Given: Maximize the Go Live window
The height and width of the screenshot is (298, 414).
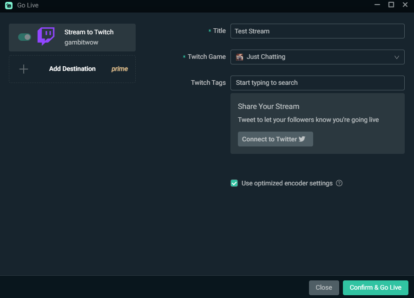Looking at the screenshot, I should [391, 5].
